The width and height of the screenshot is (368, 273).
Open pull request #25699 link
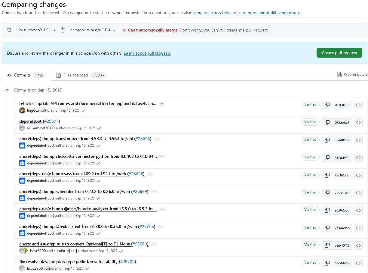(x=140, y=192)
